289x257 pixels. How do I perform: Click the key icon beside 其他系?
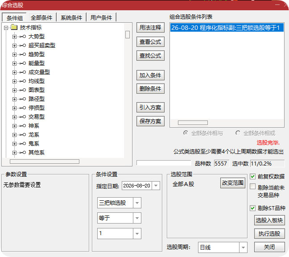pyautogui.click(x=22, y=153)
